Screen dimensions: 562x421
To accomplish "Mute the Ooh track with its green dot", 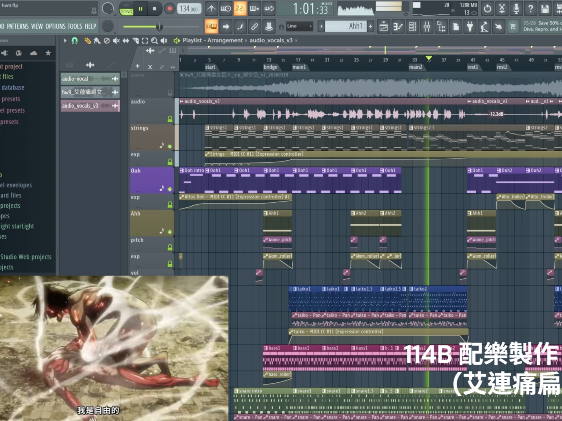I will 170,189.
